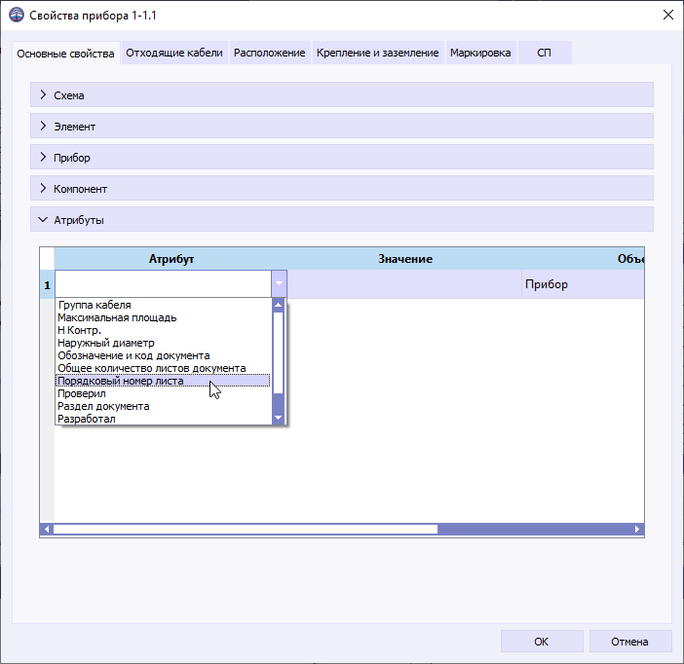Collapse the Атрибуты section
The image size is (684, 664).
coord(342,219)
